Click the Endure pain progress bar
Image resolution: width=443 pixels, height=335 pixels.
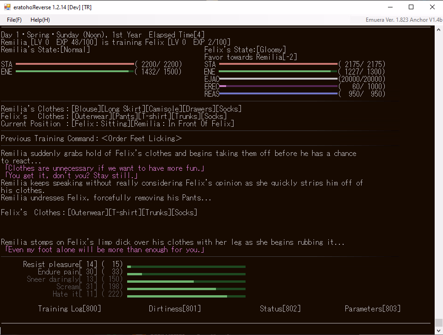pyautogui.click(x=186, y=274)
